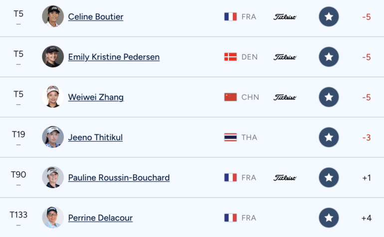Click Titleist logo beside Pauline Roussin-Bouchard

pos(285,178)
